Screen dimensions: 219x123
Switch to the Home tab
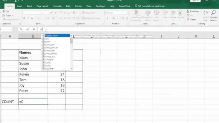pyautogui.click(x=10, y=6)
